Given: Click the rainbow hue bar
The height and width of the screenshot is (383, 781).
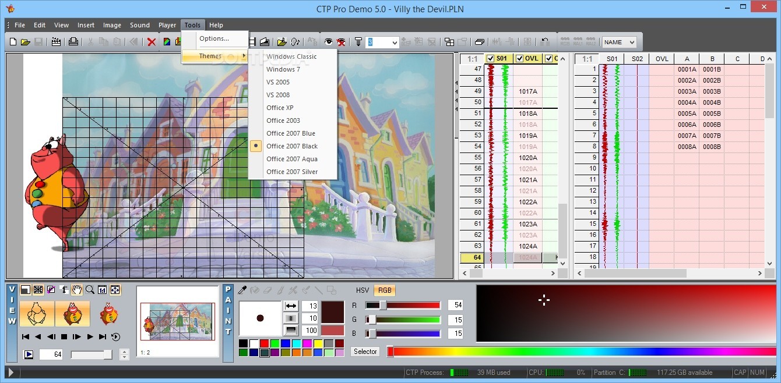Looking at the screenshot, I should [x=582, y=352].
